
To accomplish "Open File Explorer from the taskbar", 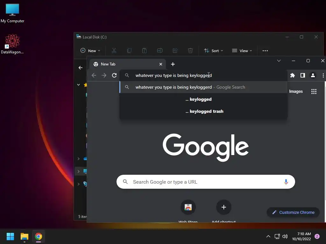I will coord(24,236).
